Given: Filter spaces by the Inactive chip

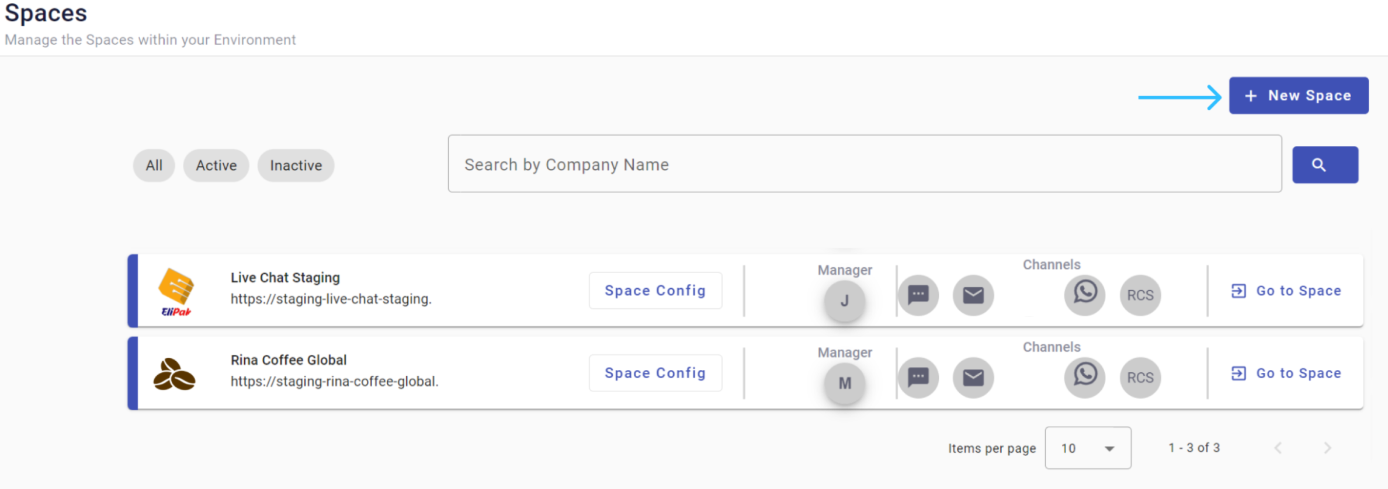Looking at the screenshot, I should tap(296, 165).
